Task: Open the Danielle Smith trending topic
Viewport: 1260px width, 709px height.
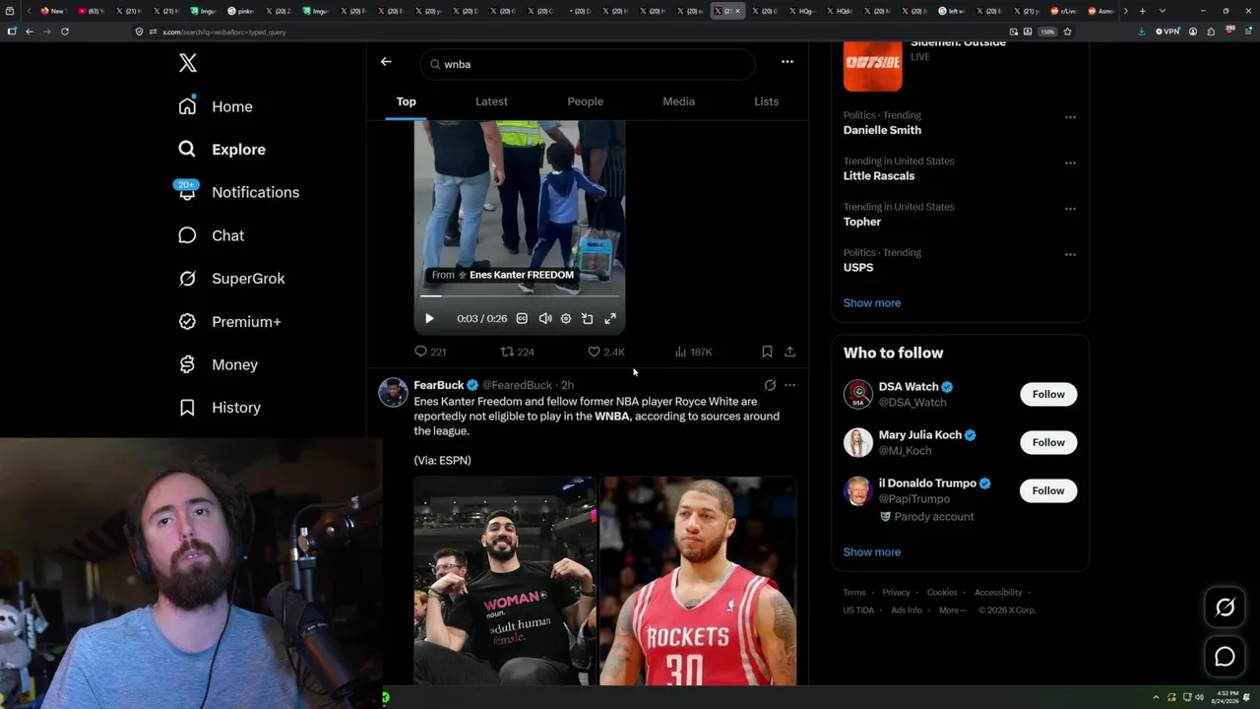Action: tap(882, 130)
